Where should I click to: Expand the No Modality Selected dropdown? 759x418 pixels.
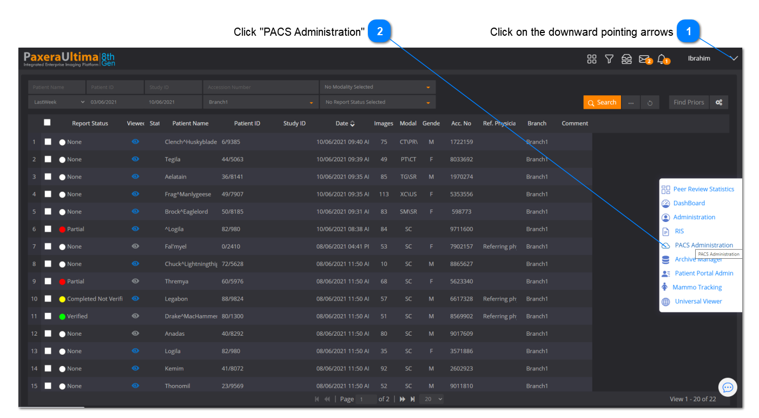coord(377,87)
